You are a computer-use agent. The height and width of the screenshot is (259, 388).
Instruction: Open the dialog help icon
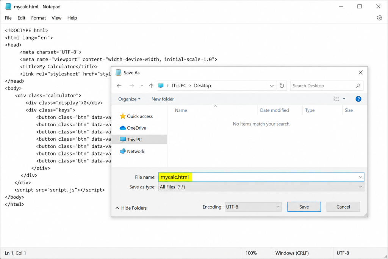click(358, 99)
